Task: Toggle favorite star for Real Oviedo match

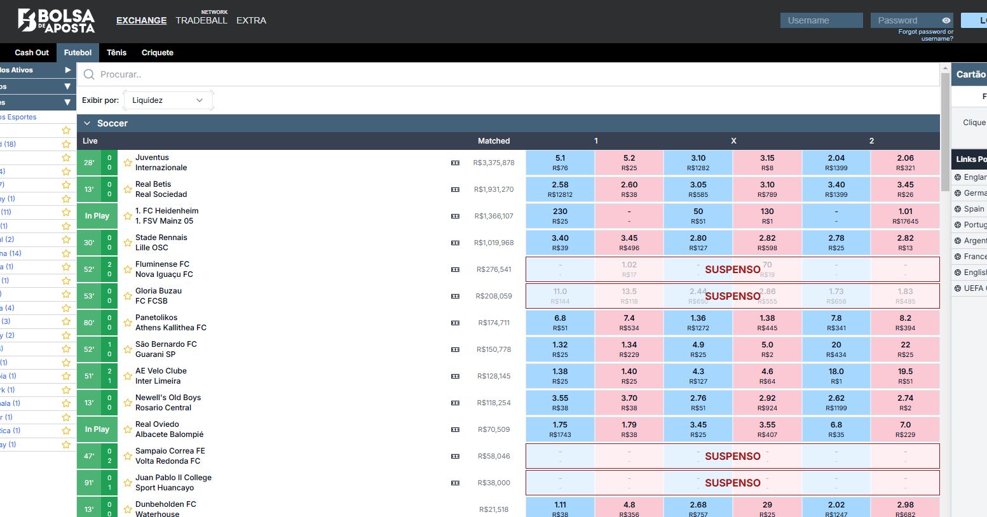Action: point(128,429)
